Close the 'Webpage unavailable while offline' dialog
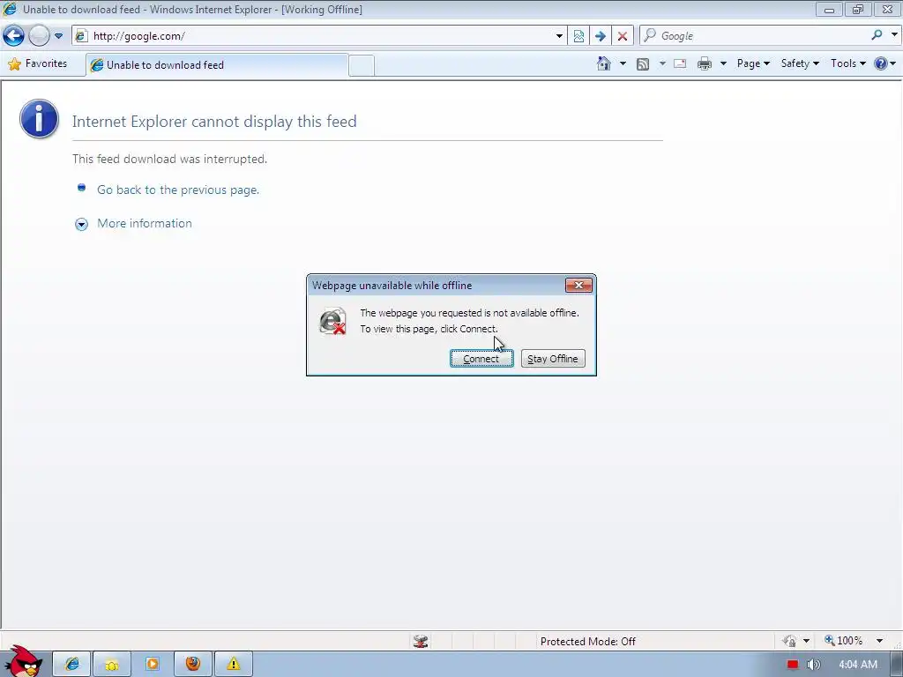 click(x=578, y=285)
